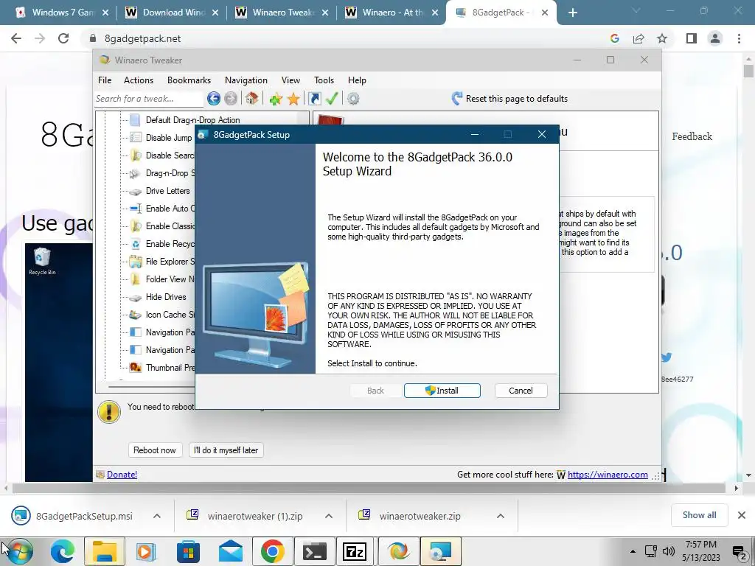Open the Tools menu
The width and height of the screenshot is (755, 566).
[324, 80]
